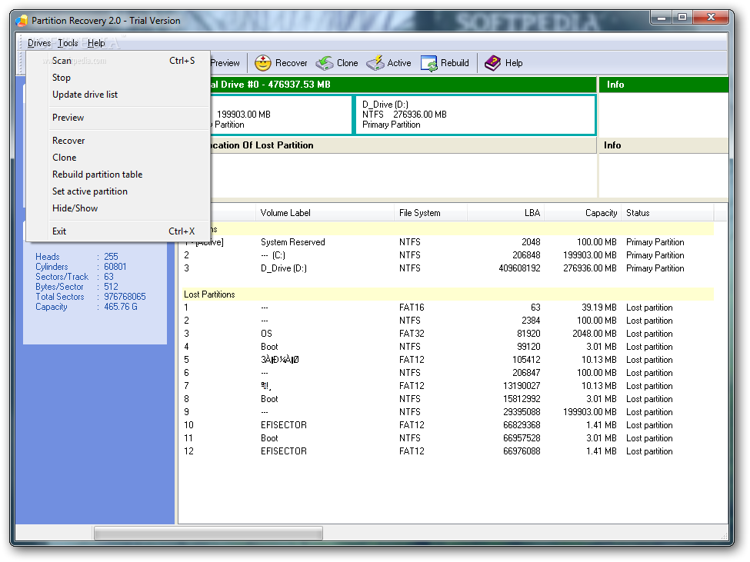Sort by LBA column header
The width and height of the screenshot is (750, 562).
505,213
